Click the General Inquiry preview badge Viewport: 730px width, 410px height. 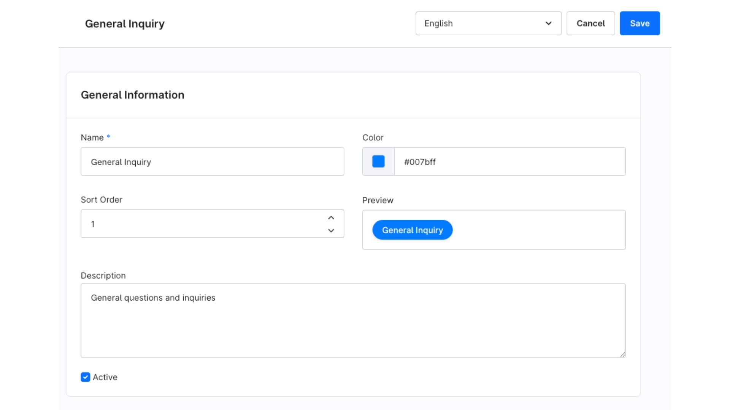412,230
